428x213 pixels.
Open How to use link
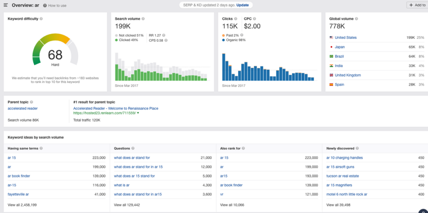[x=57, y=5]
